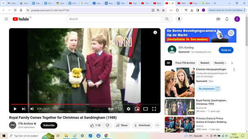The width and height of the screenshot is (248, 139).
Task: Show more filter chips with arrow
Action: click(232, 63)
